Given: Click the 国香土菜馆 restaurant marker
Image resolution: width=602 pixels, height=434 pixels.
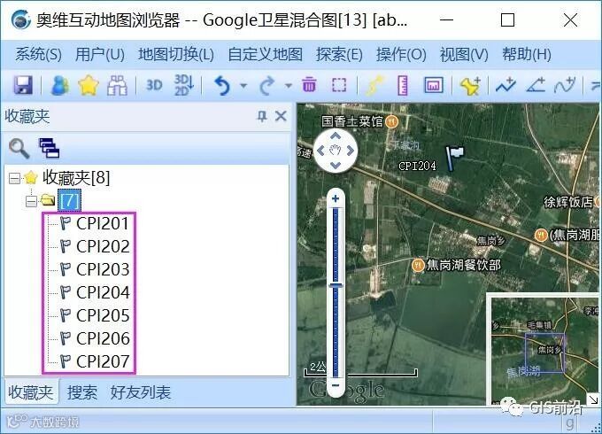Looking at the screenshot, I should [x=391, y=122].
